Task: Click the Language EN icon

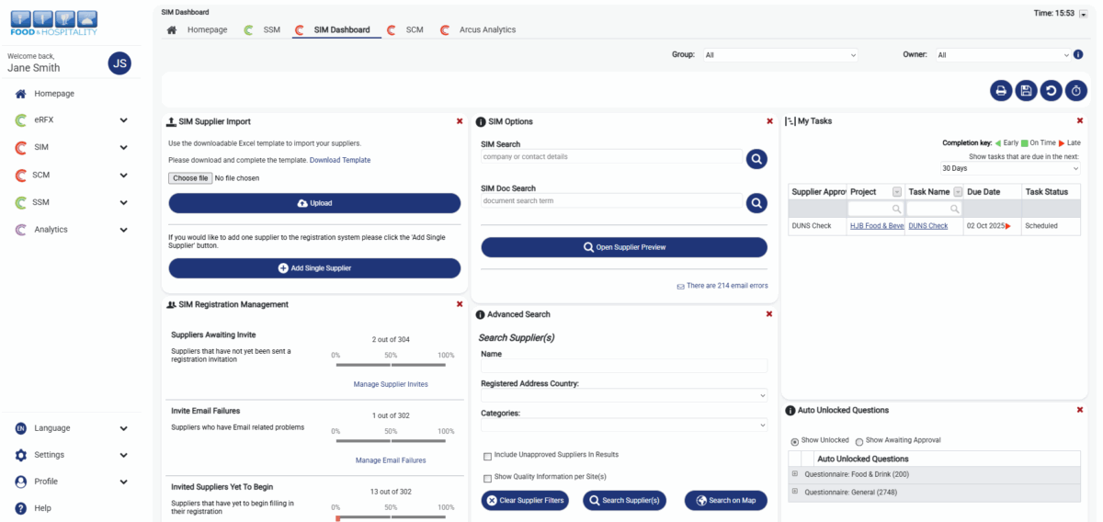Action: pos(20,428)
